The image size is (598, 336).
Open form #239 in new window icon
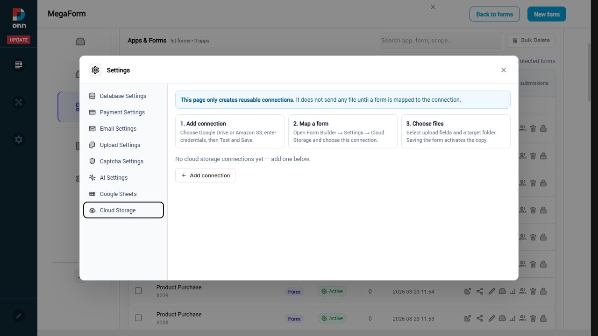(468, 291)
